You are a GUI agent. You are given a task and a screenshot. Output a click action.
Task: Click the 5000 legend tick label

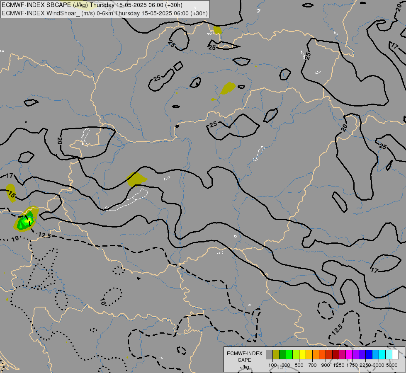coord(392,365)
